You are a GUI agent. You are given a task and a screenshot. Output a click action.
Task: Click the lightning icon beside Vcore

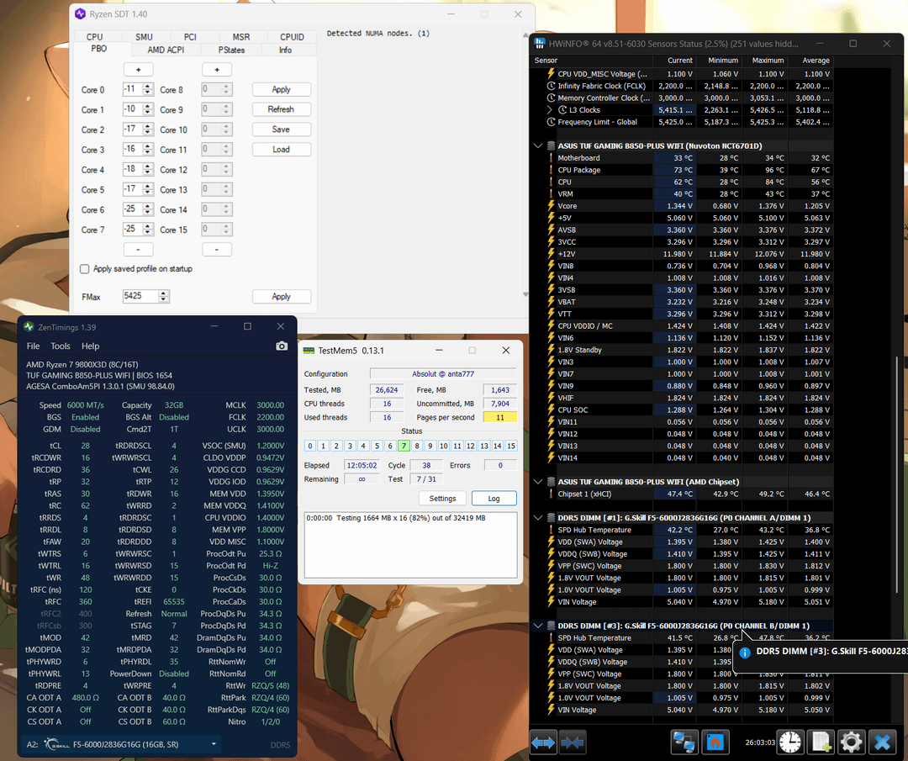click(x=552, y=206)
